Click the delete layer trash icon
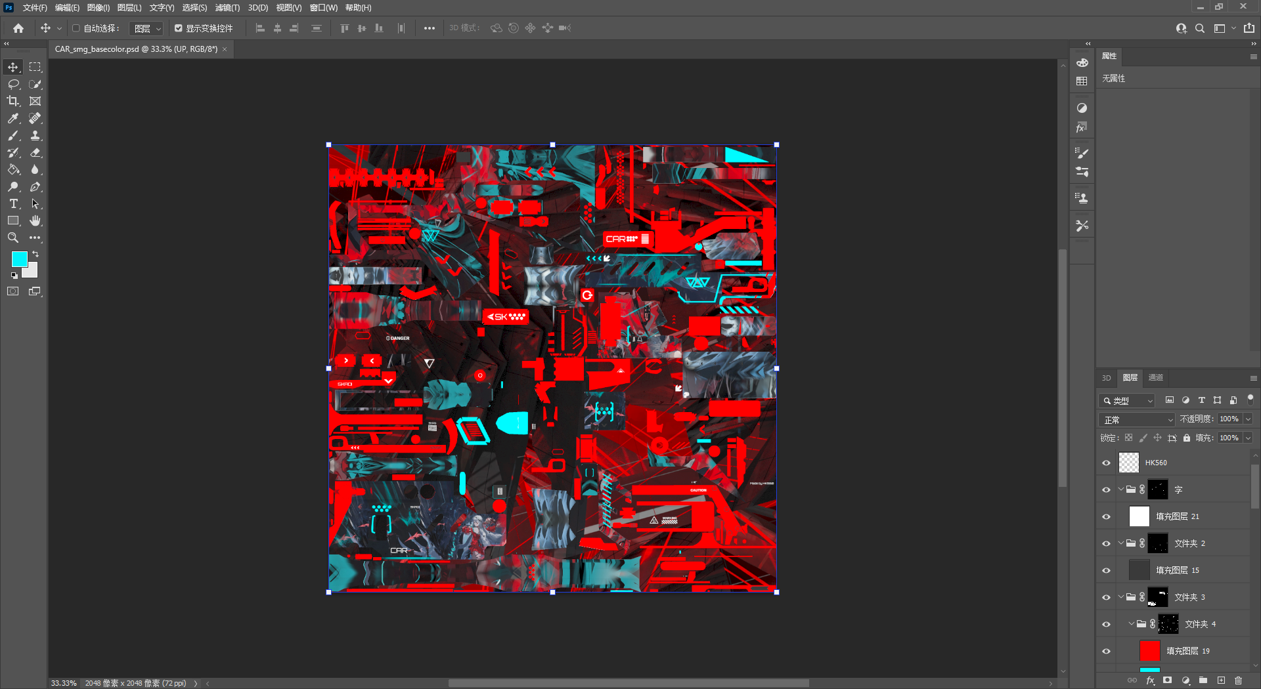1261x689 pixels. [x=1239, y=680]
